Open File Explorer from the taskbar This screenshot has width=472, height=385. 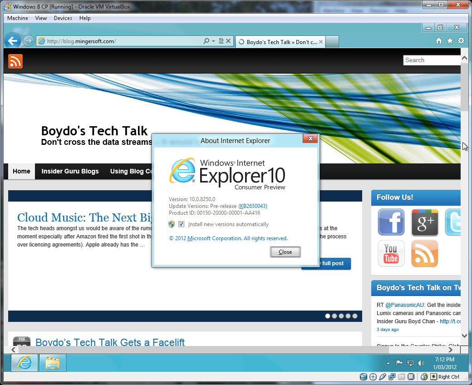click(53, 363)
